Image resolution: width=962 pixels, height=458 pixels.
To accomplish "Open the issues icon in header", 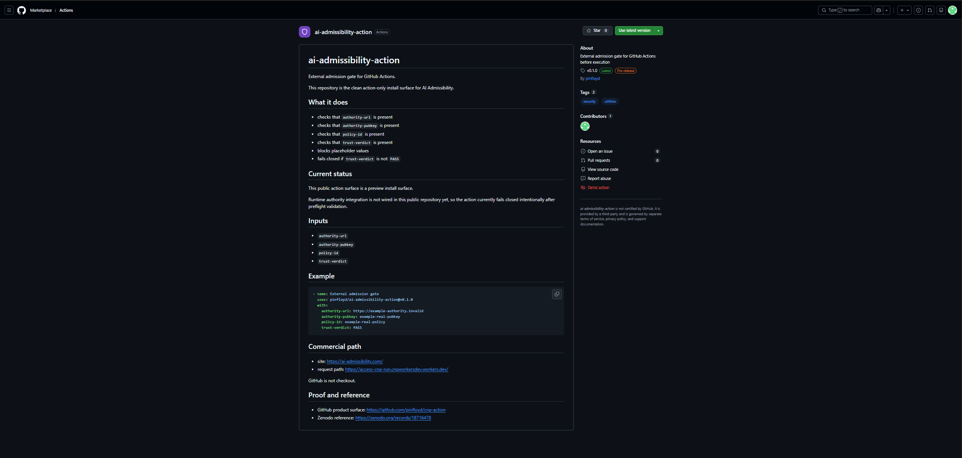I will tap(918, 10).
